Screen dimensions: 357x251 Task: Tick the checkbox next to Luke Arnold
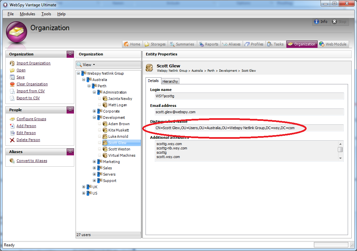(99, 136)
